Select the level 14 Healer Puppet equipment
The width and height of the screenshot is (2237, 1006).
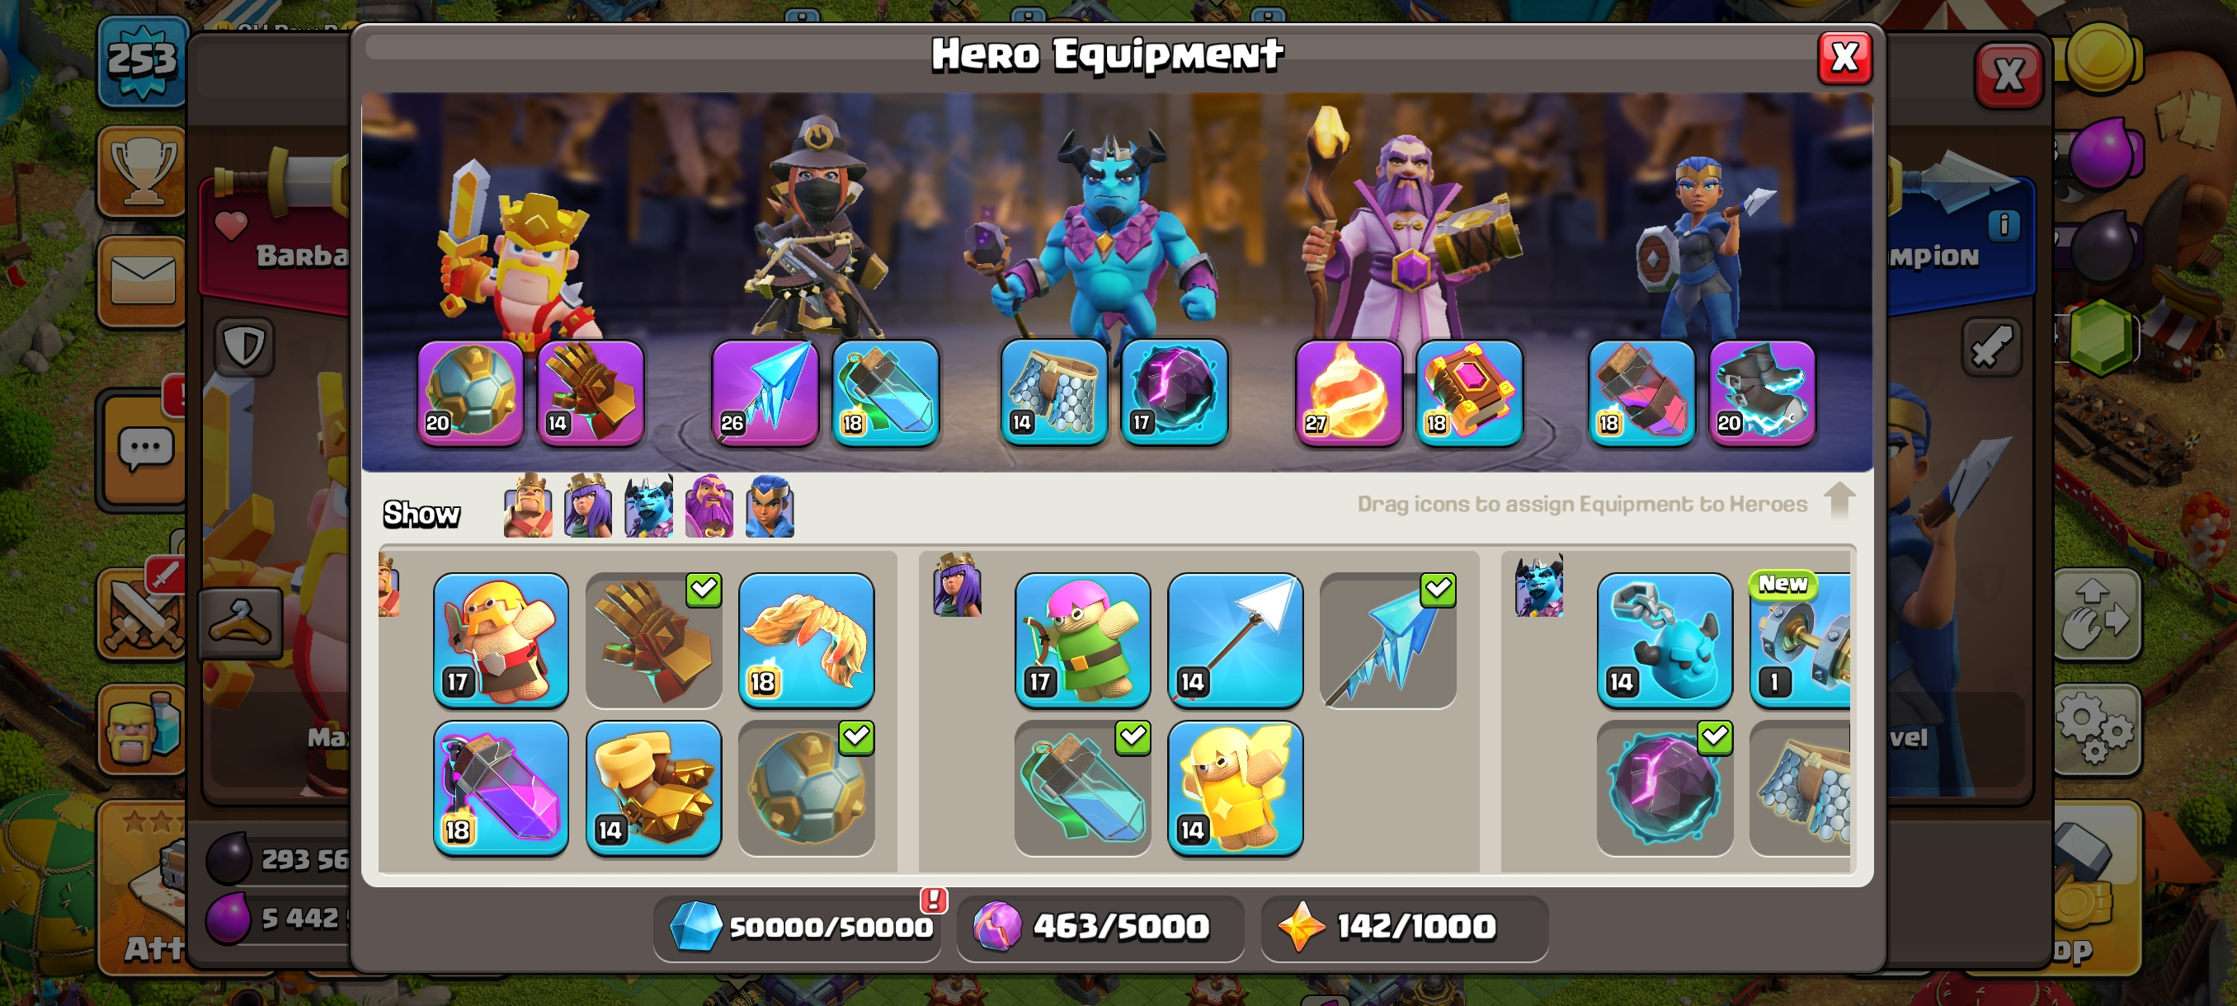[1236, 787]
